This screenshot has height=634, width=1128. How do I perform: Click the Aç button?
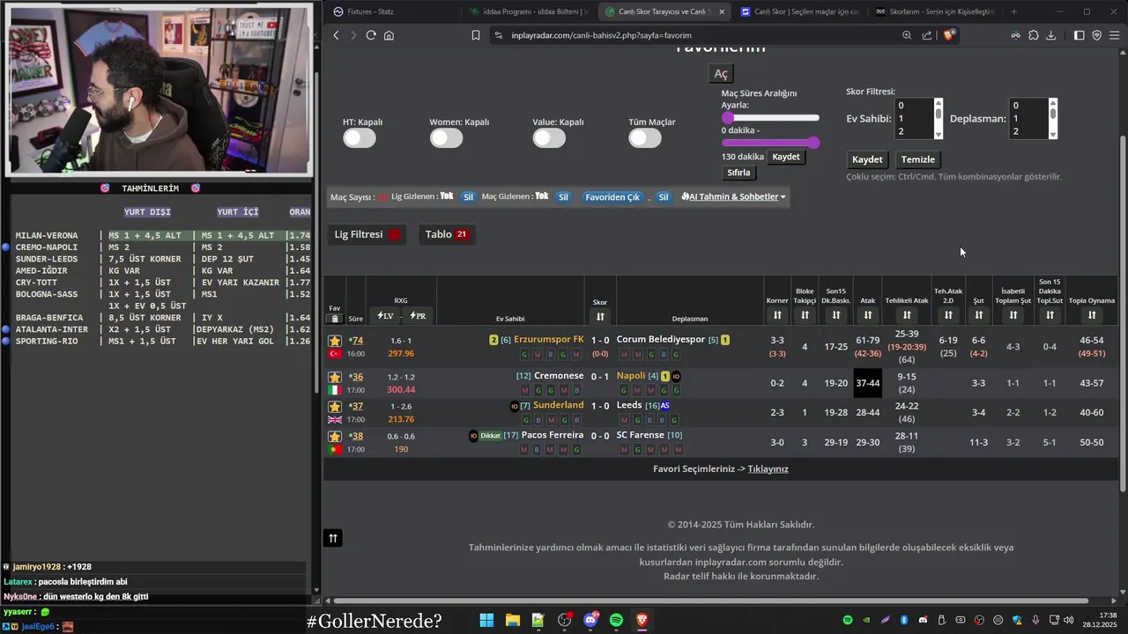[721, 74]
